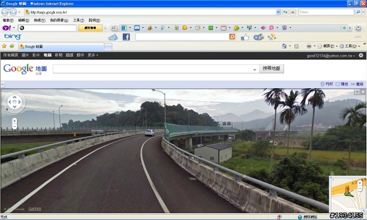This screenshot has width=367, height=220.
Task: Click the Favorites star icon
Action: tap(4, 46)
